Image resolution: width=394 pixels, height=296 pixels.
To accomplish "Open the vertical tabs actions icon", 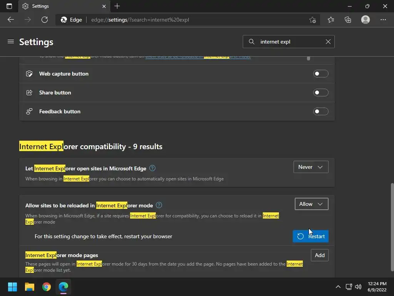I will [9, 6].
